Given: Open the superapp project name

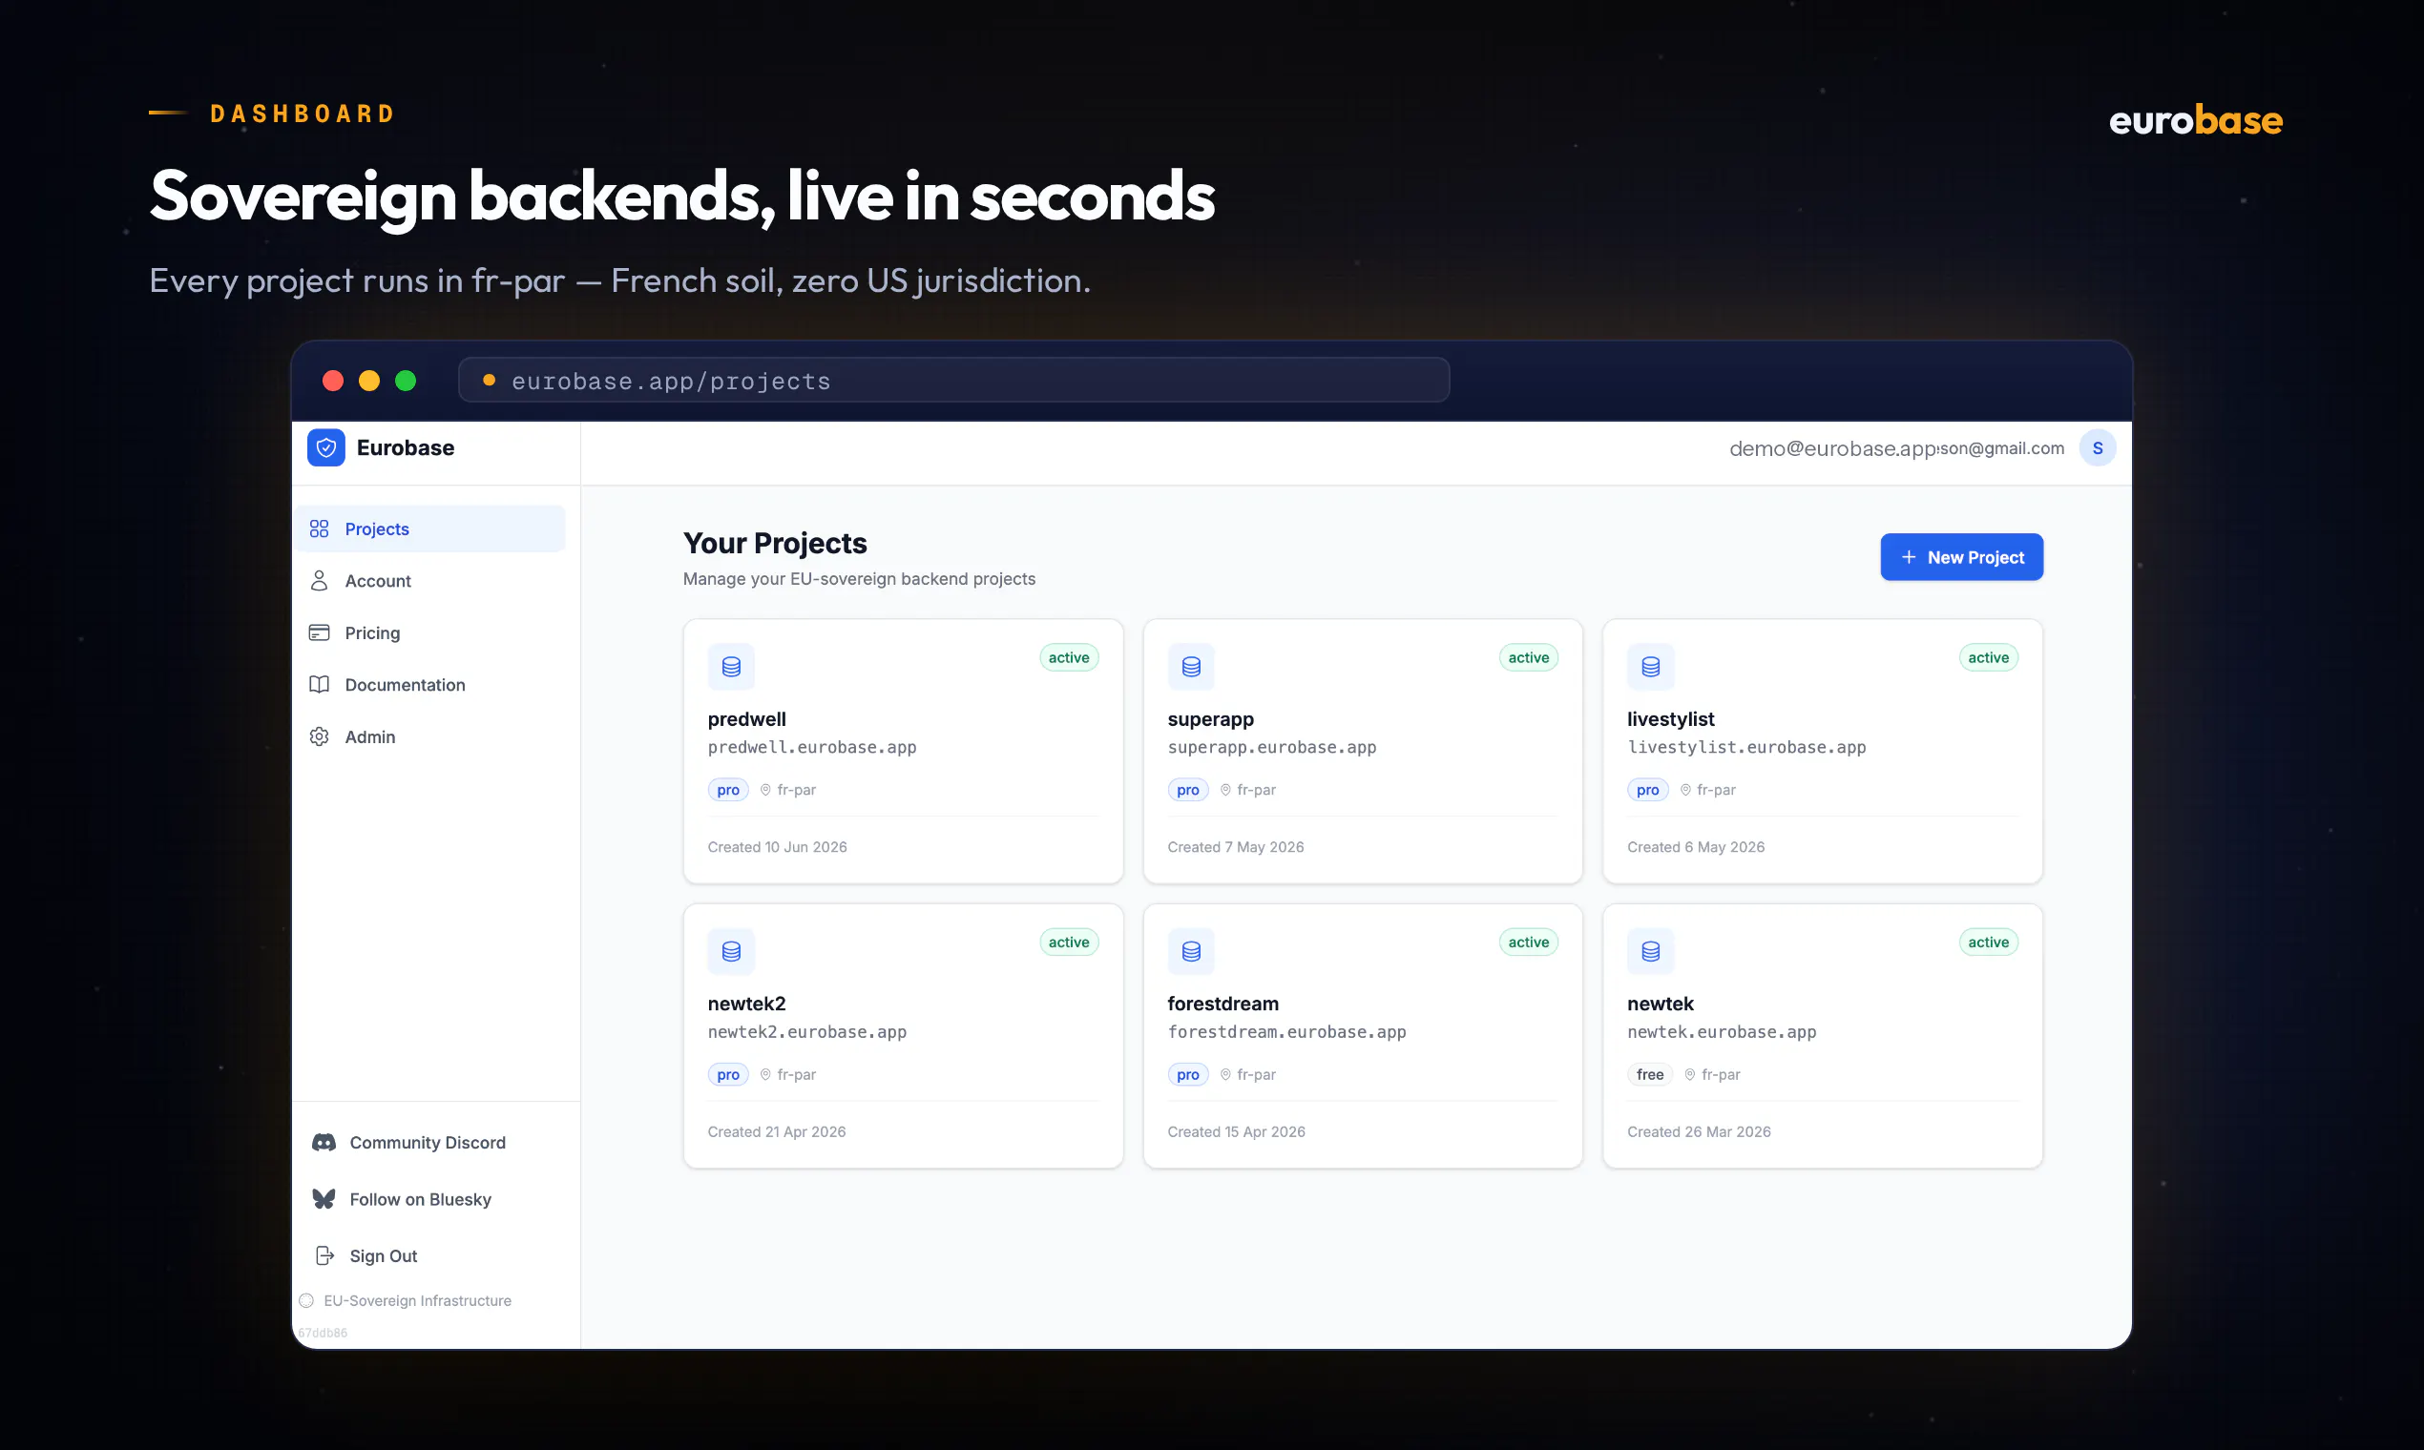Looking at the screenshot, I should point(1210,719).
